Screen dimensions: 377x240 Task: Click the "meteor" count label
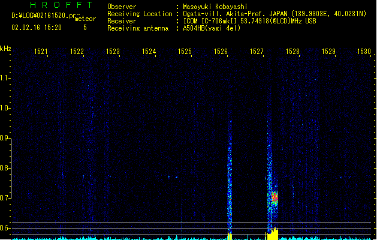point(85,19)
